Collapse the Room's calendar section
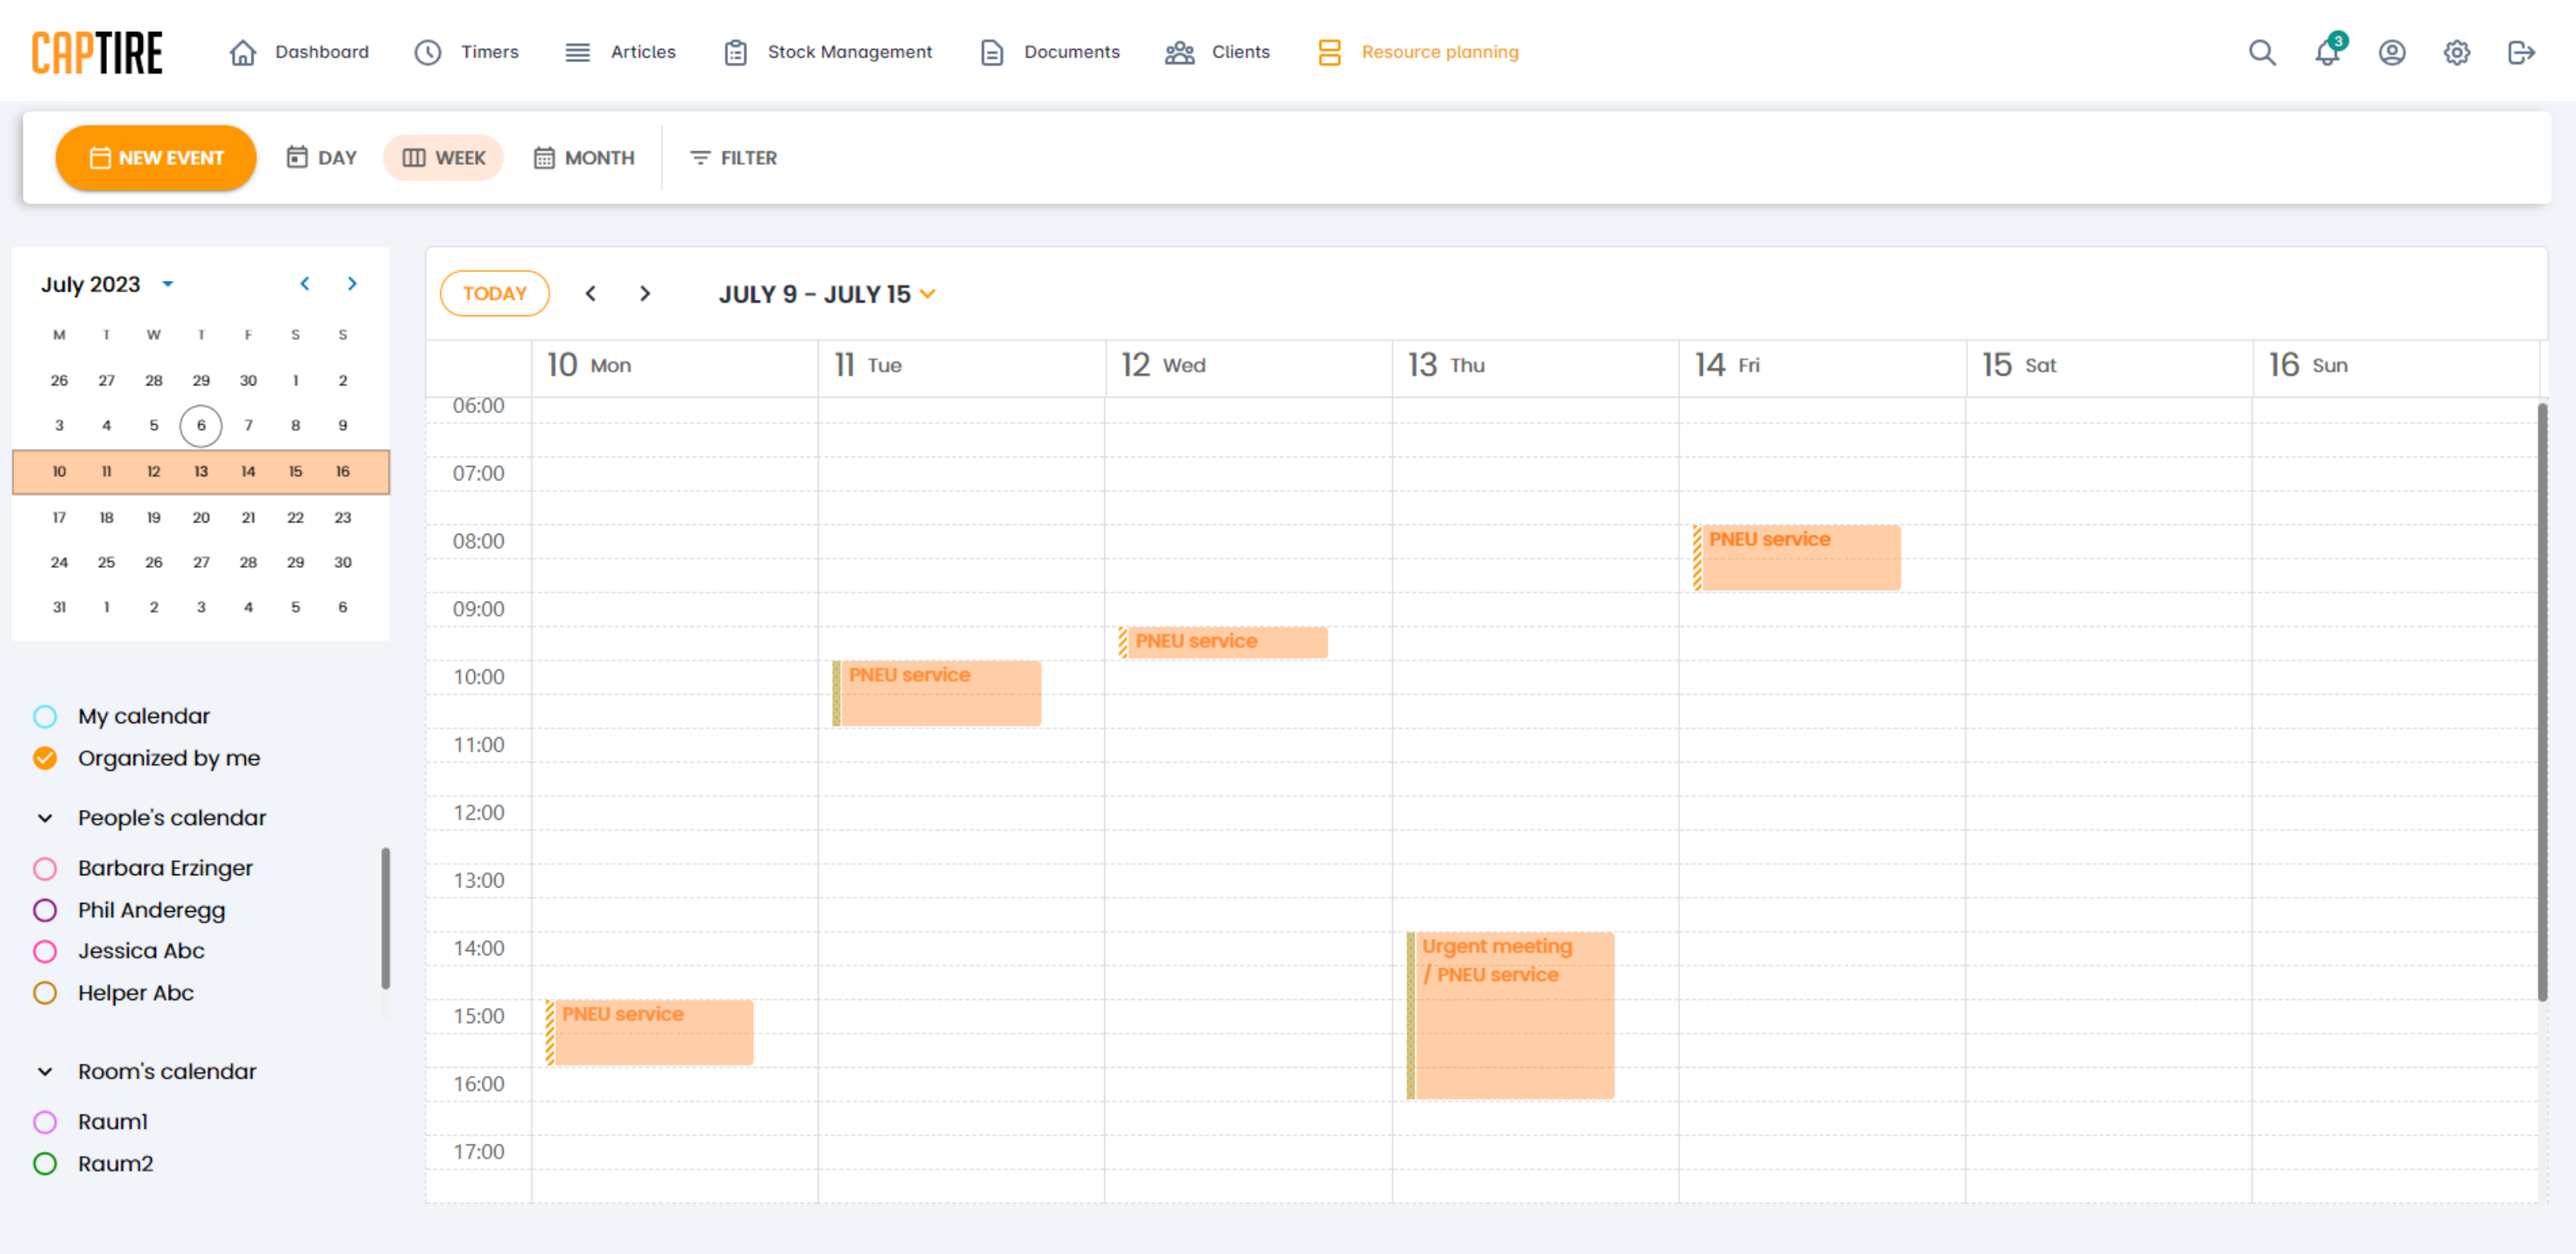This screenshot has height=1254, width=2576. click(45, 1071)
